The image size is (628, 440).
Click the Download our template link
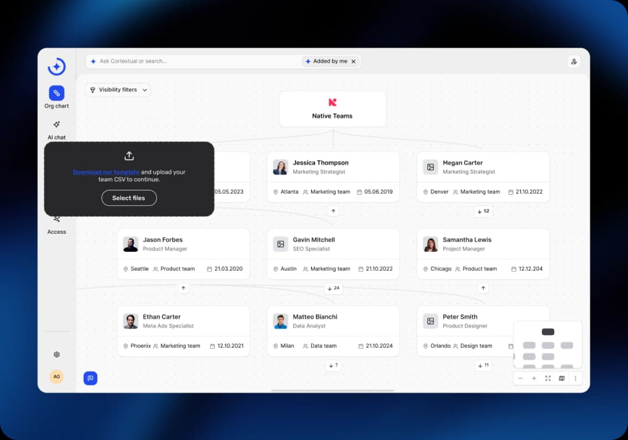click(x=106, y=172)
